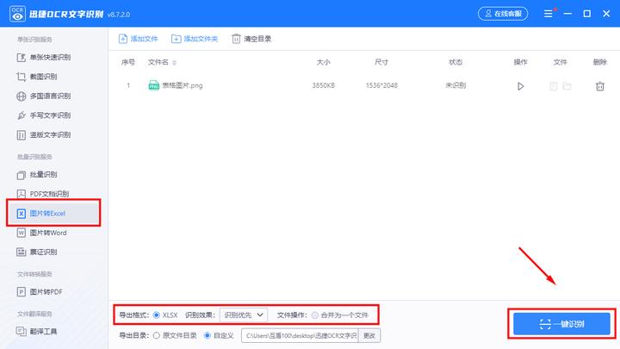
Task: Select 原文件目录 radio button
Action: tap(157, 335)
